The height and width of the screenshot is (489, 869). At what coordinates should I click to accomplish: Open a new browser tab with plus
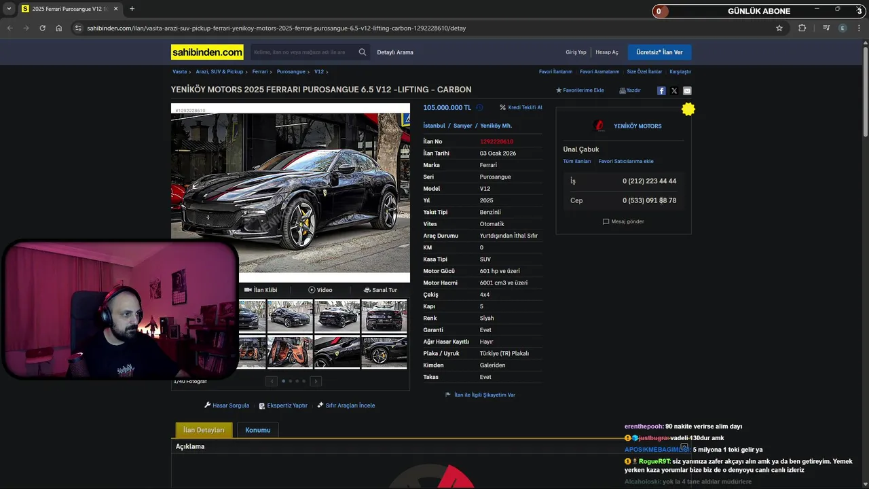[x=132, y=9]
